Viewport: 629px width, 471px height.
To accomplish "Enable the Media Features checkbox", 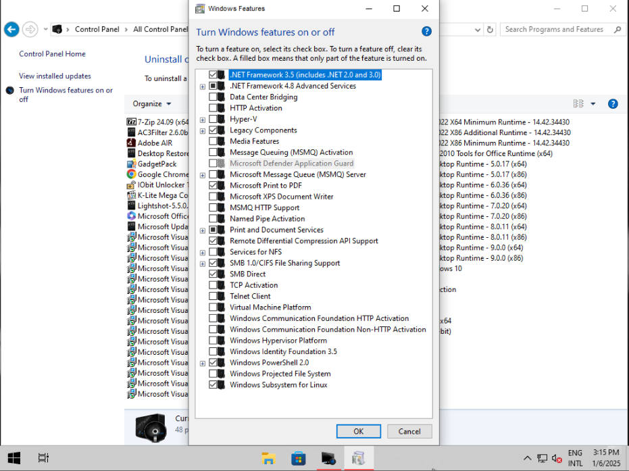I will pyautogui.click(x=213, y=141).
